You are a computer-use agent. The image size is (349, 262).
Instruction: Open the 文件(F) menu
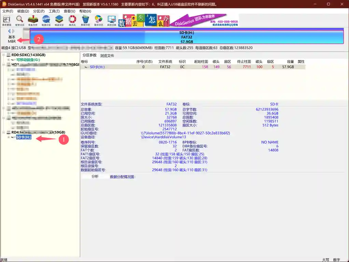click(x=8, y=11)
